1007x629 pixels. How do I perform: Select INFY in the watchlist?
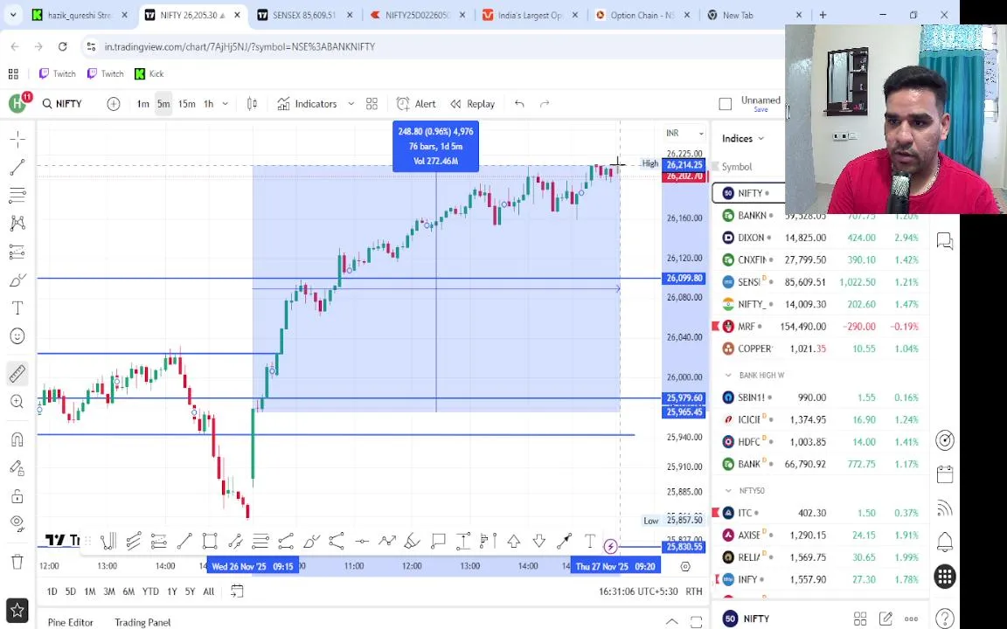coord(821,579)
